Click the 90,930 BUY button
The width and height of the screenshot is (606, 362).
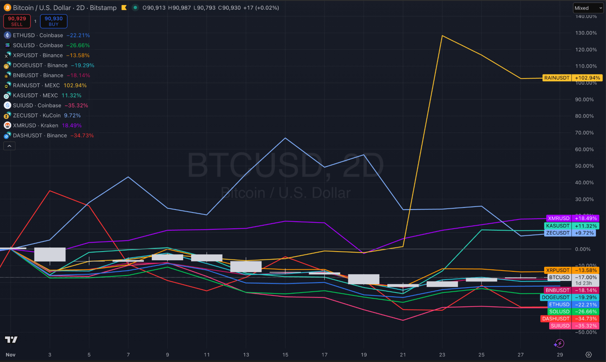pyautogui.click(x=54, y=21)
